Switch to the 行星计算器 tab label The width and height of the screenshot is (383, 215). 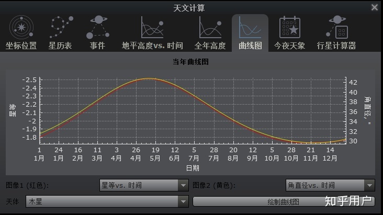click(x=336, y=46)
